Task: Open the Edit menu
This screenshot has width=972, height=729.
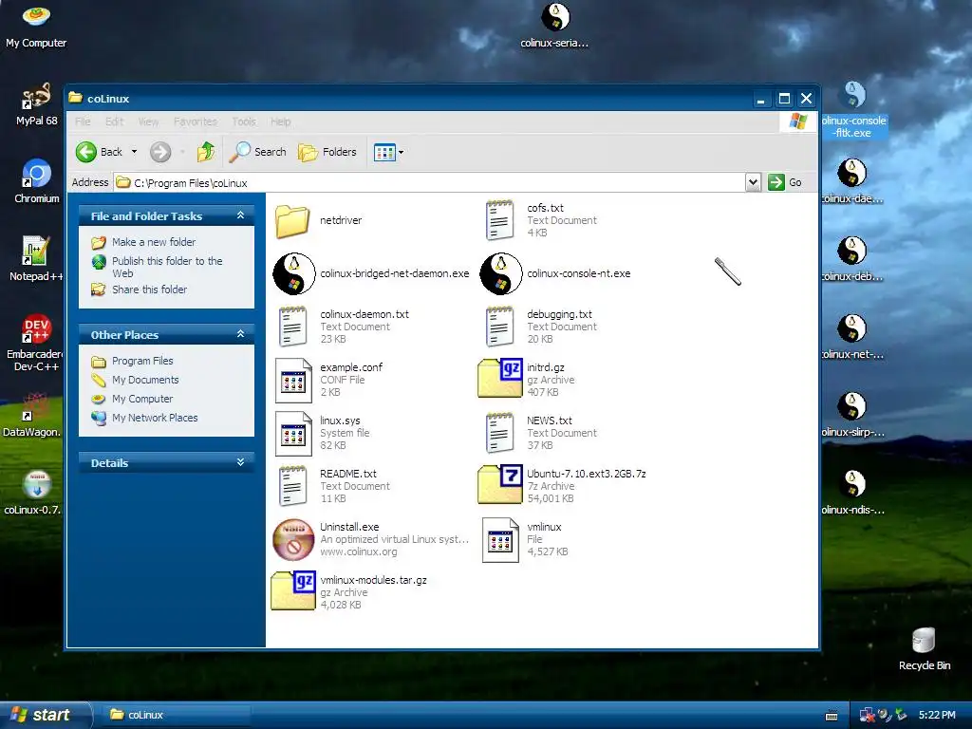Action: click(114, 121)
